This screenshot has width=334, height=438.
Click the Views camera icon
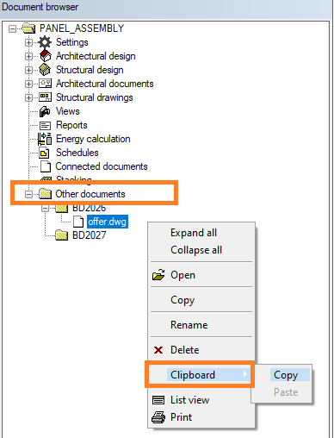(45, 111)
